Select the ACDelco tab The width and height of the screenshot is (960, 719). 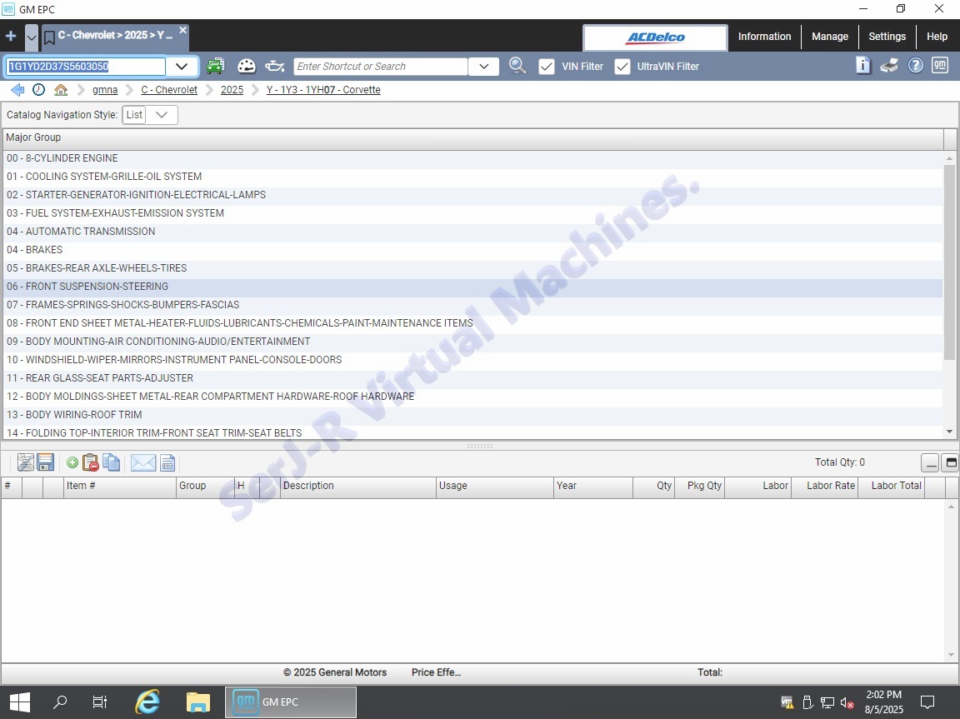pos(655,37)
